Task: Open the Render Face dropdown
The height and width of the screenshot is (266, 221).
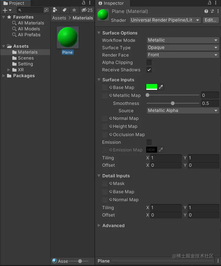Action: [x=183, y=55]
